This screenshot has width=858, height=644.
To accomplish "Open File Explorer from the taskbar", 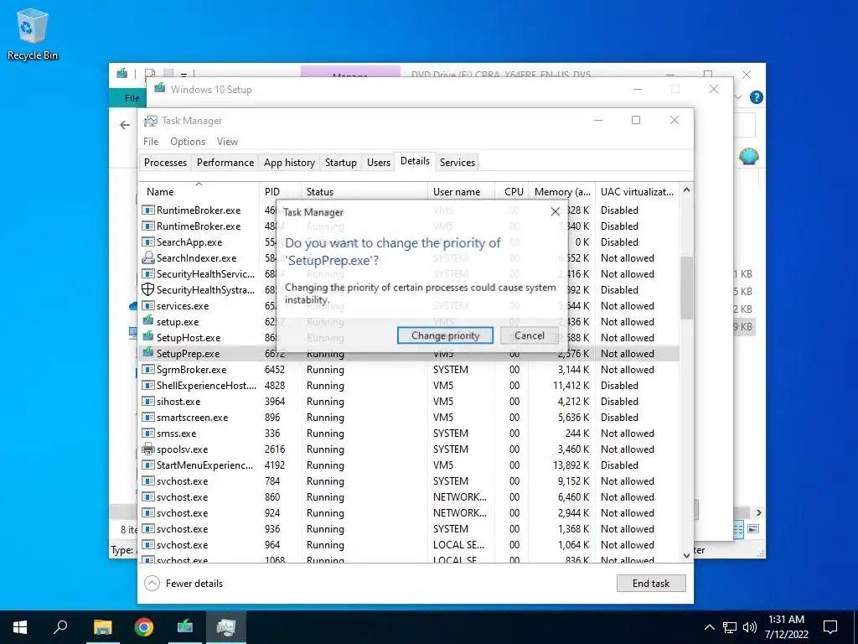I will point(102,627).
